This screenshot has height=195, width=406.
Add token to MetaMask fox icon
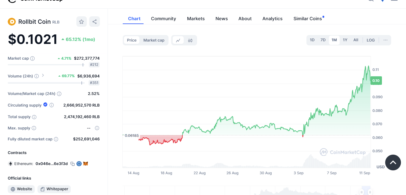(86, 164)
